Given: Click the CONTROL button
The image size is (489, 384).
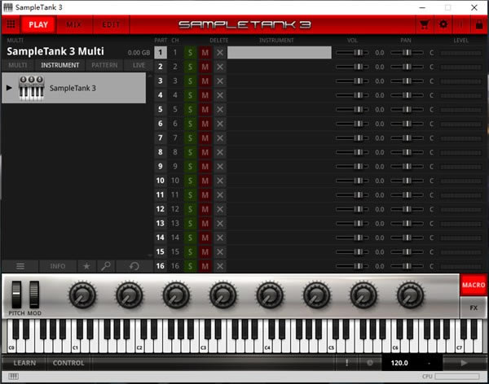Looking at the screenshot, I should [x=68, y=363].
